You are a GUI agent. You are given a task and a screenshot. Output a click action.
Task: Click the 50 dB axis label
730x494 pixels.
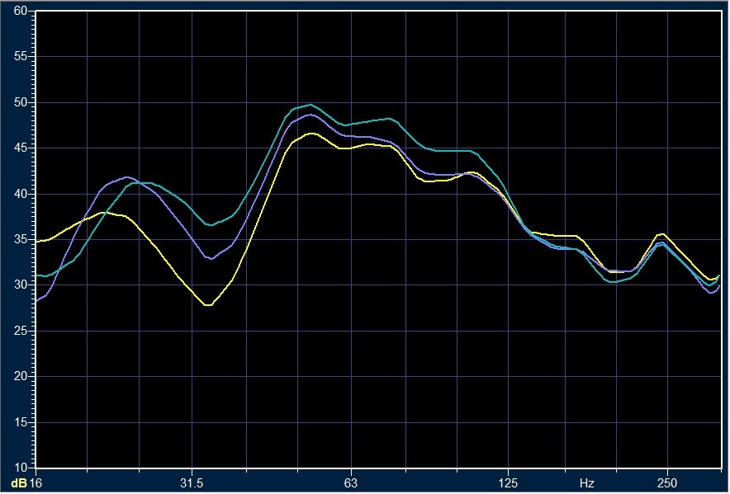21,102
